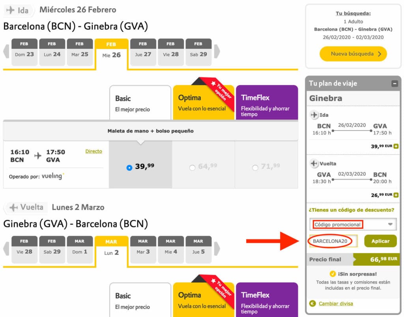This screenshot has width=404, height=317.
Task: Click the Nueva búsqueda button
Action: pos(353,54)
